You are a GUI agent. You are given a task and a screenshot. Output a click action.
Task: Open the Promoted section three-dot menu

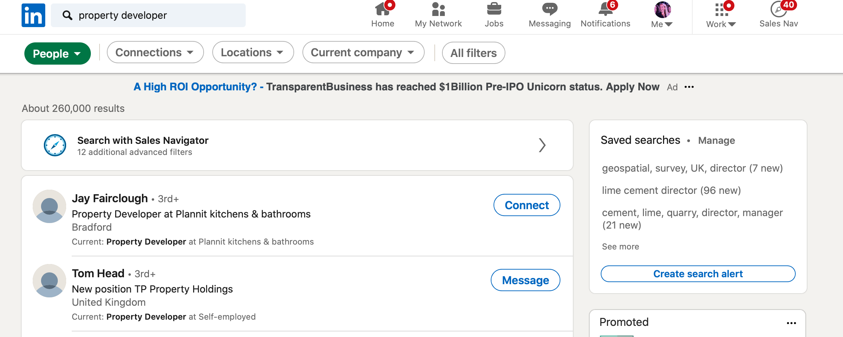791,323
